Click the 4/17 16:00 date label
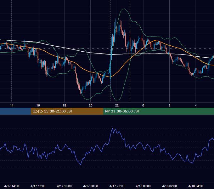Image resolution: width=214 pixels, height=189 pixels. coord(38,186)
